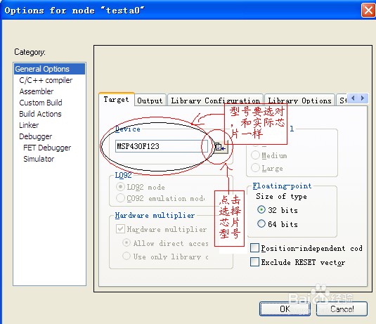This screenshot has width=376, height=324.
Task: Choose 64 bits floating-point size
Action: 261,223
